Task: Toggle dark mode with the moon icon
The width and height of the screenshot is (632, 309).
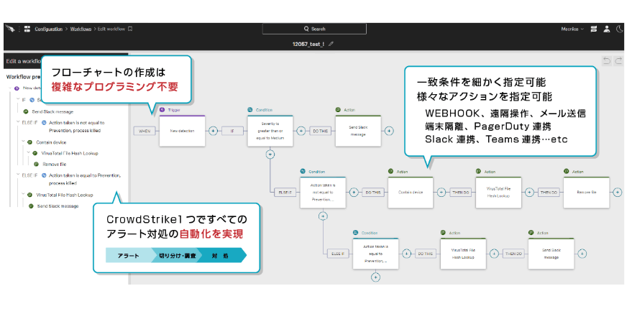Action: pos(620,29)
